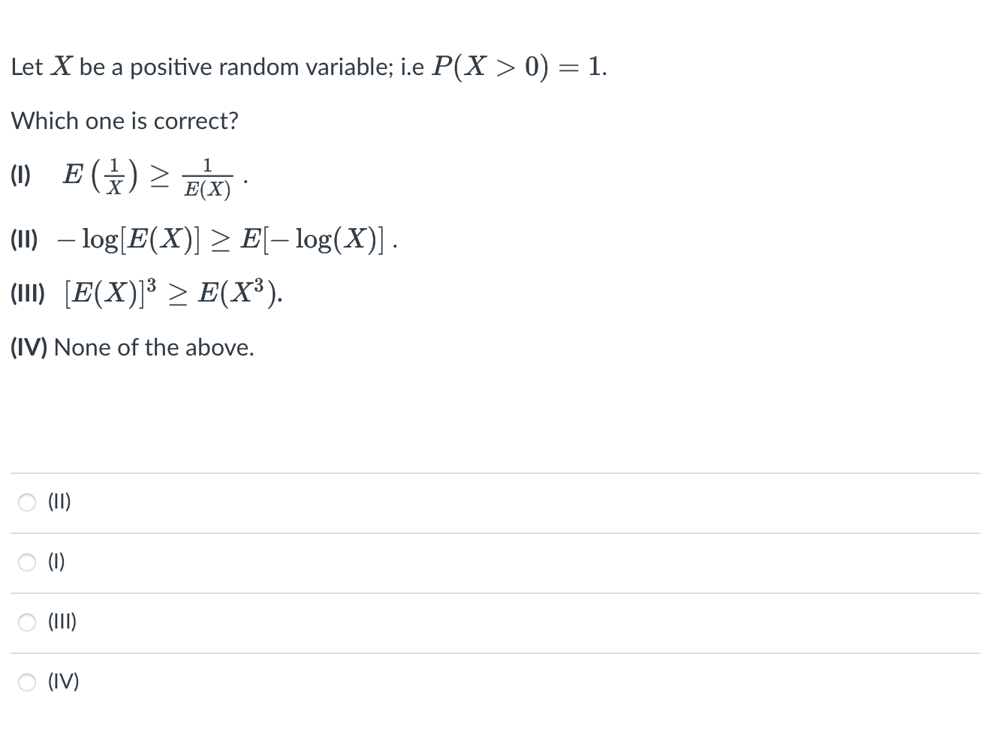Click statement (IV) 'None of the above'
This screenshot has width=997, height=741.
pos(132,347)
